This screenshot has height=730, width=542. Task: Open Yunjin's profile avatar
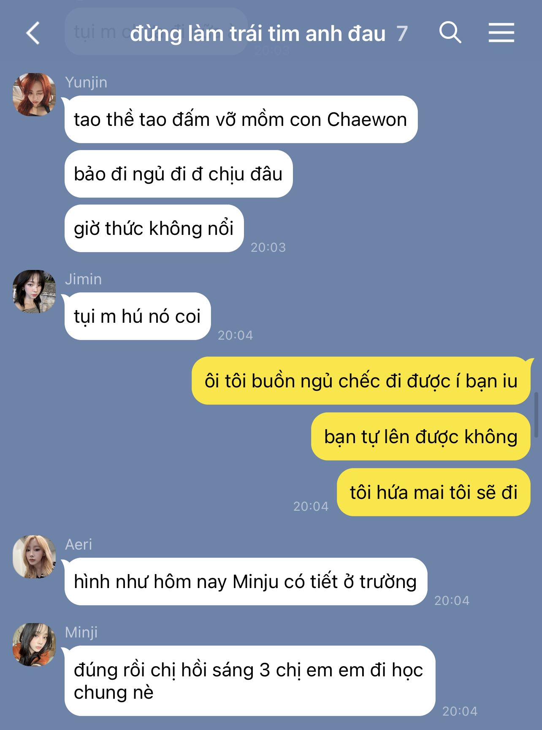point(34,95)
